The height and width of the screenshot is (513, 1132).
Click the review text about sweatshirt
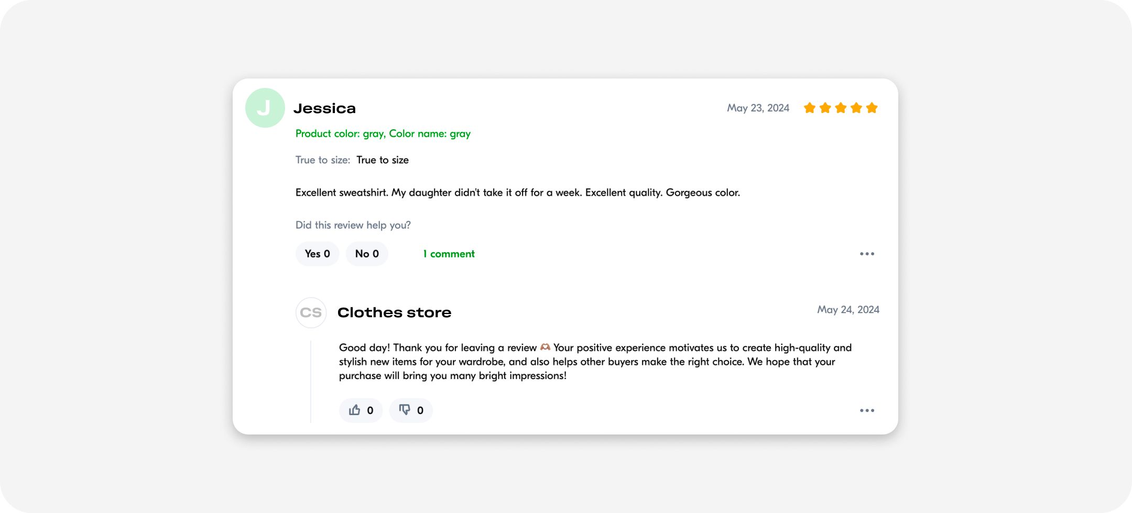pos(518,193)
